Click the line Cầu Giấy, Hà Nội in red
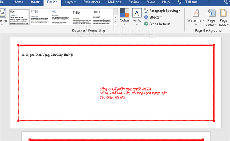The image size is (230, 141). point(112,97)
